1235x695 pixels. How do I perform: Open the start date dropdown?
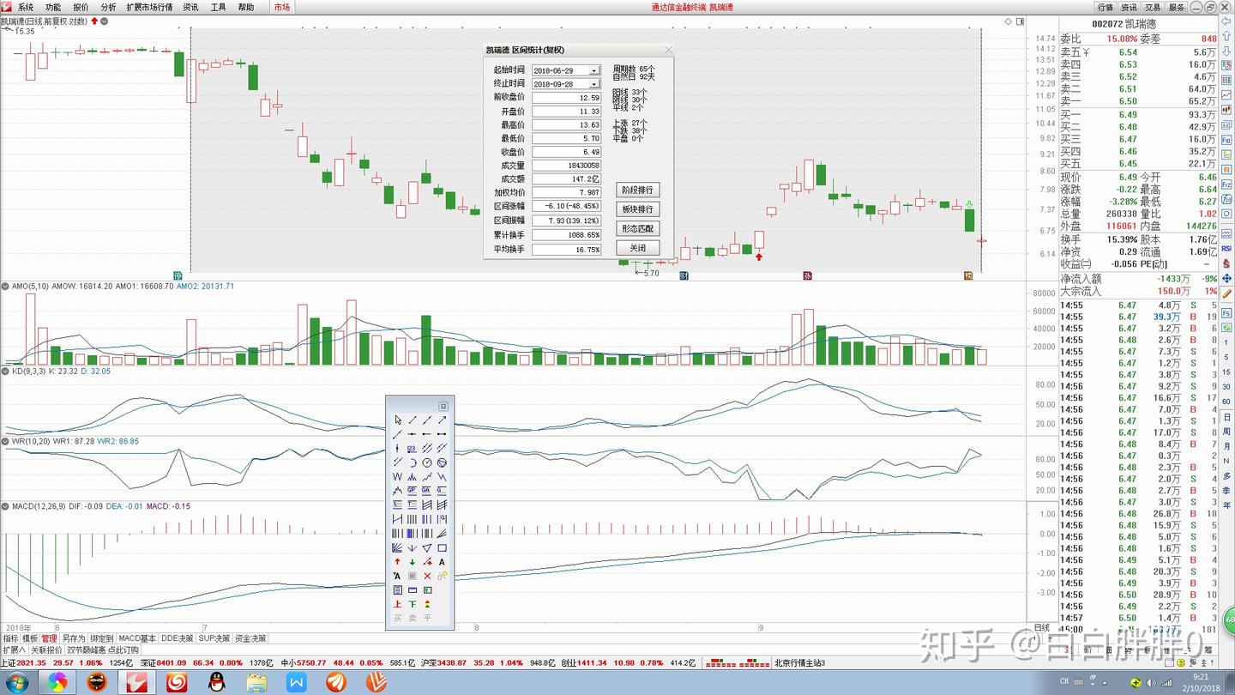click(593, 70)
